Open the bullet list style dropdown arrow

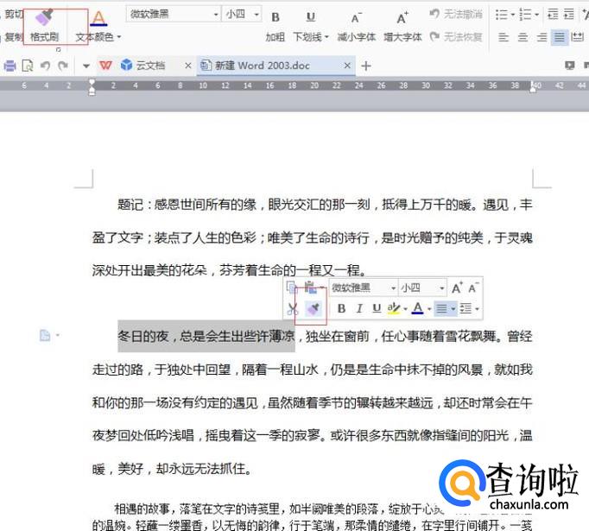[x=513, y=15]
